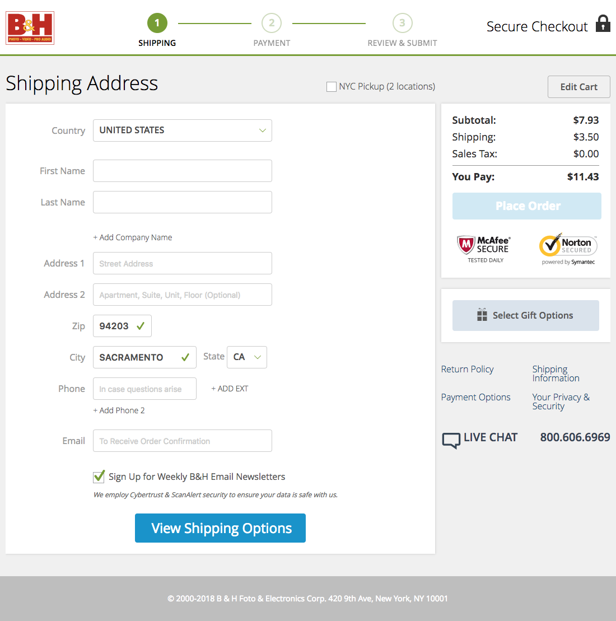
Task: Click the green checkmark beside the Zip field
Action: point(140,325)
